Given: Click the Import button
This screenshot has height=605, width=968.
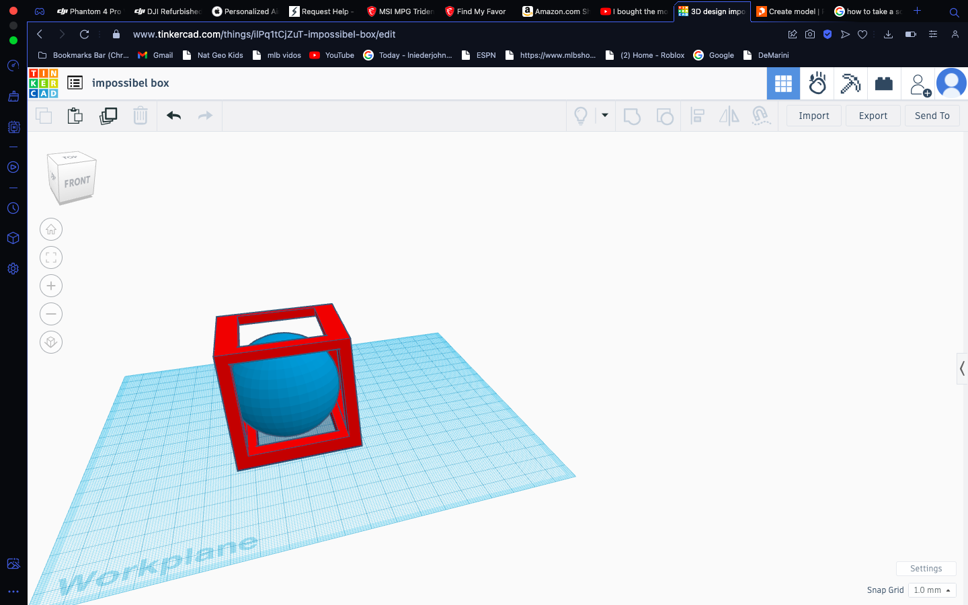Looking at the screenshot, I should pos(814,116).
